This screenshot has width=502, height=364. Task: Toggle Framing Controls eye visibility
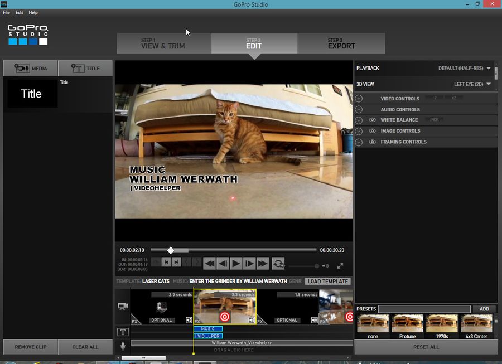372,142
